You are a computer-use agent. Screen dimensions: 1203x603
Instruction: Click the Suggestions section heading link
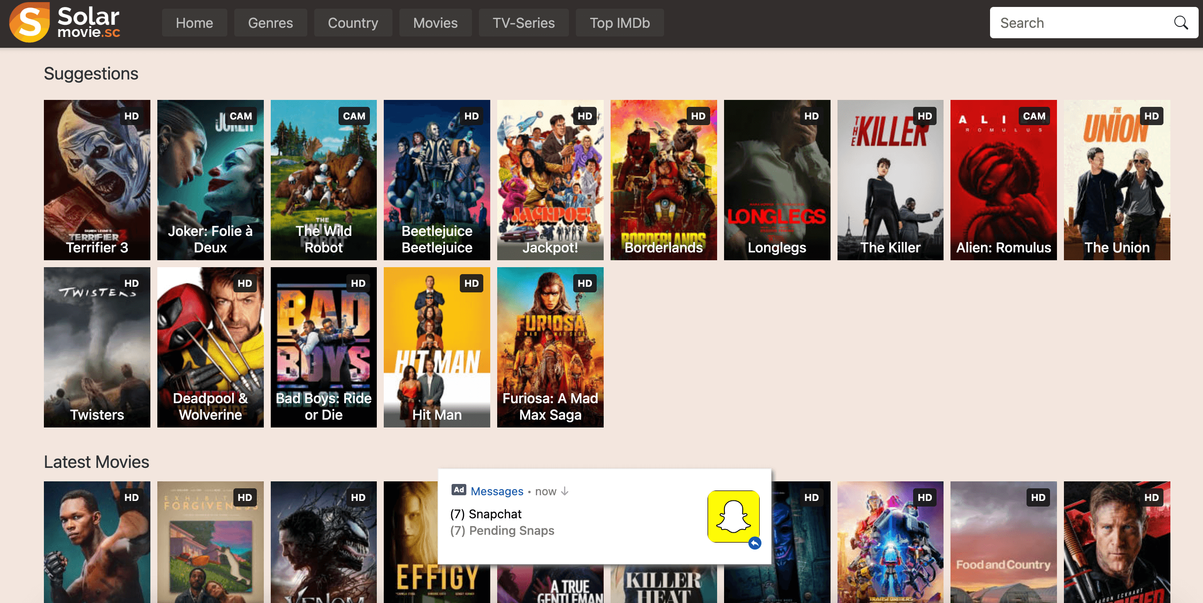[92, 73]
